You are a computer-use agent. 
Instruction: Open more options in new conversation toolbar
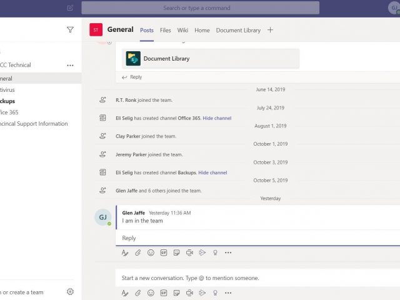click(x=228, y=293)
